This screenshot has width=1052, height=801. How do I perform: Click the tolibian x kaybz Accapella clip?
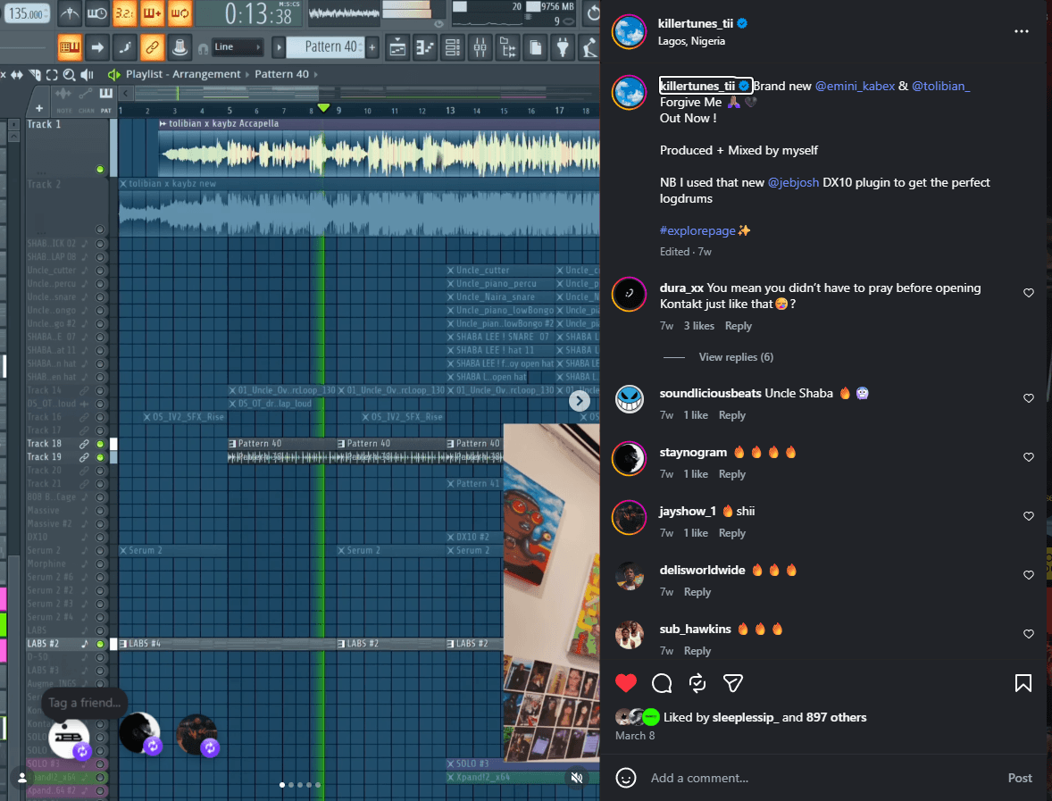pos(379,147)
